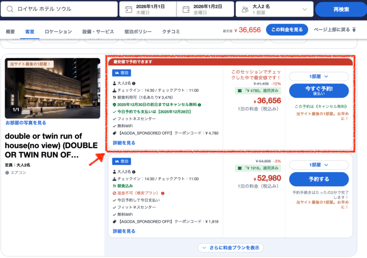The image size is (367, 258).
Task: Switch to ロケーション tab
Action: pyautogui.click(x=58, y=32)
